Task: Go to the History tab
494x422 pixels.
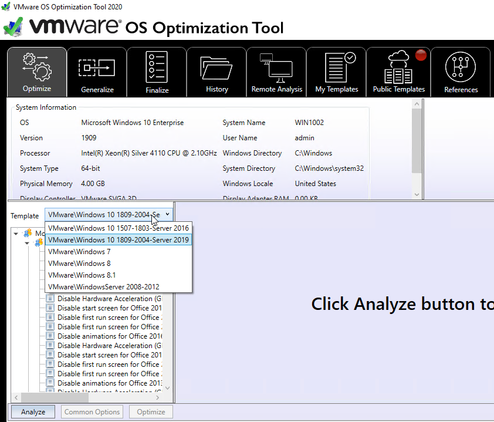Action: point(216,72)
